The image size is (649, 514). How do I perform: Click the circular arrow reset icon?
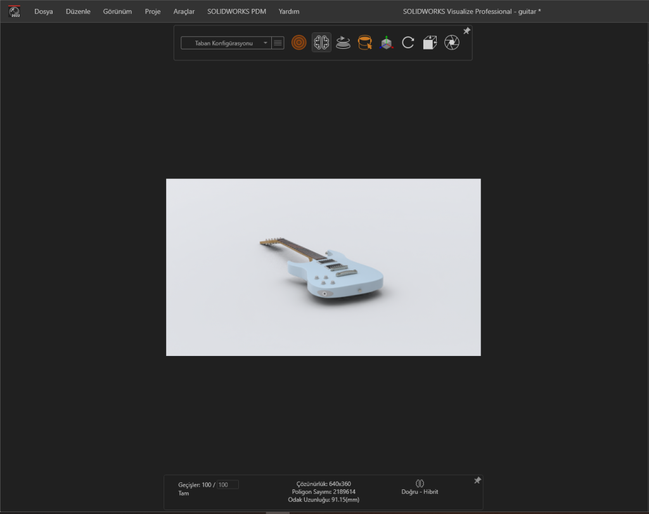(408, 43)
